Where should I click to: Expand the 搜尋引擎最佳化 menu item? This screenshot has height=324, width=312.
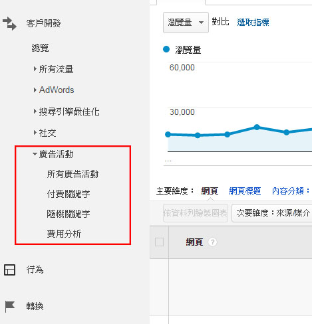tap(35, 111)
